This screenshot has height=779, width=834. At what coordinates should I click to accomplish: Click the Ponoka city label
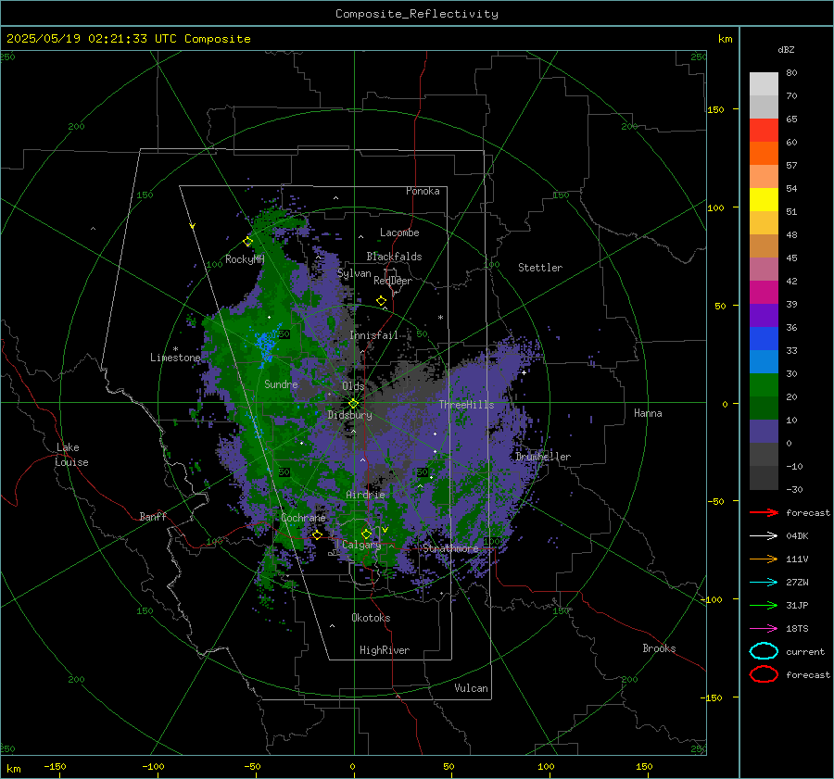tap(423, 191)
